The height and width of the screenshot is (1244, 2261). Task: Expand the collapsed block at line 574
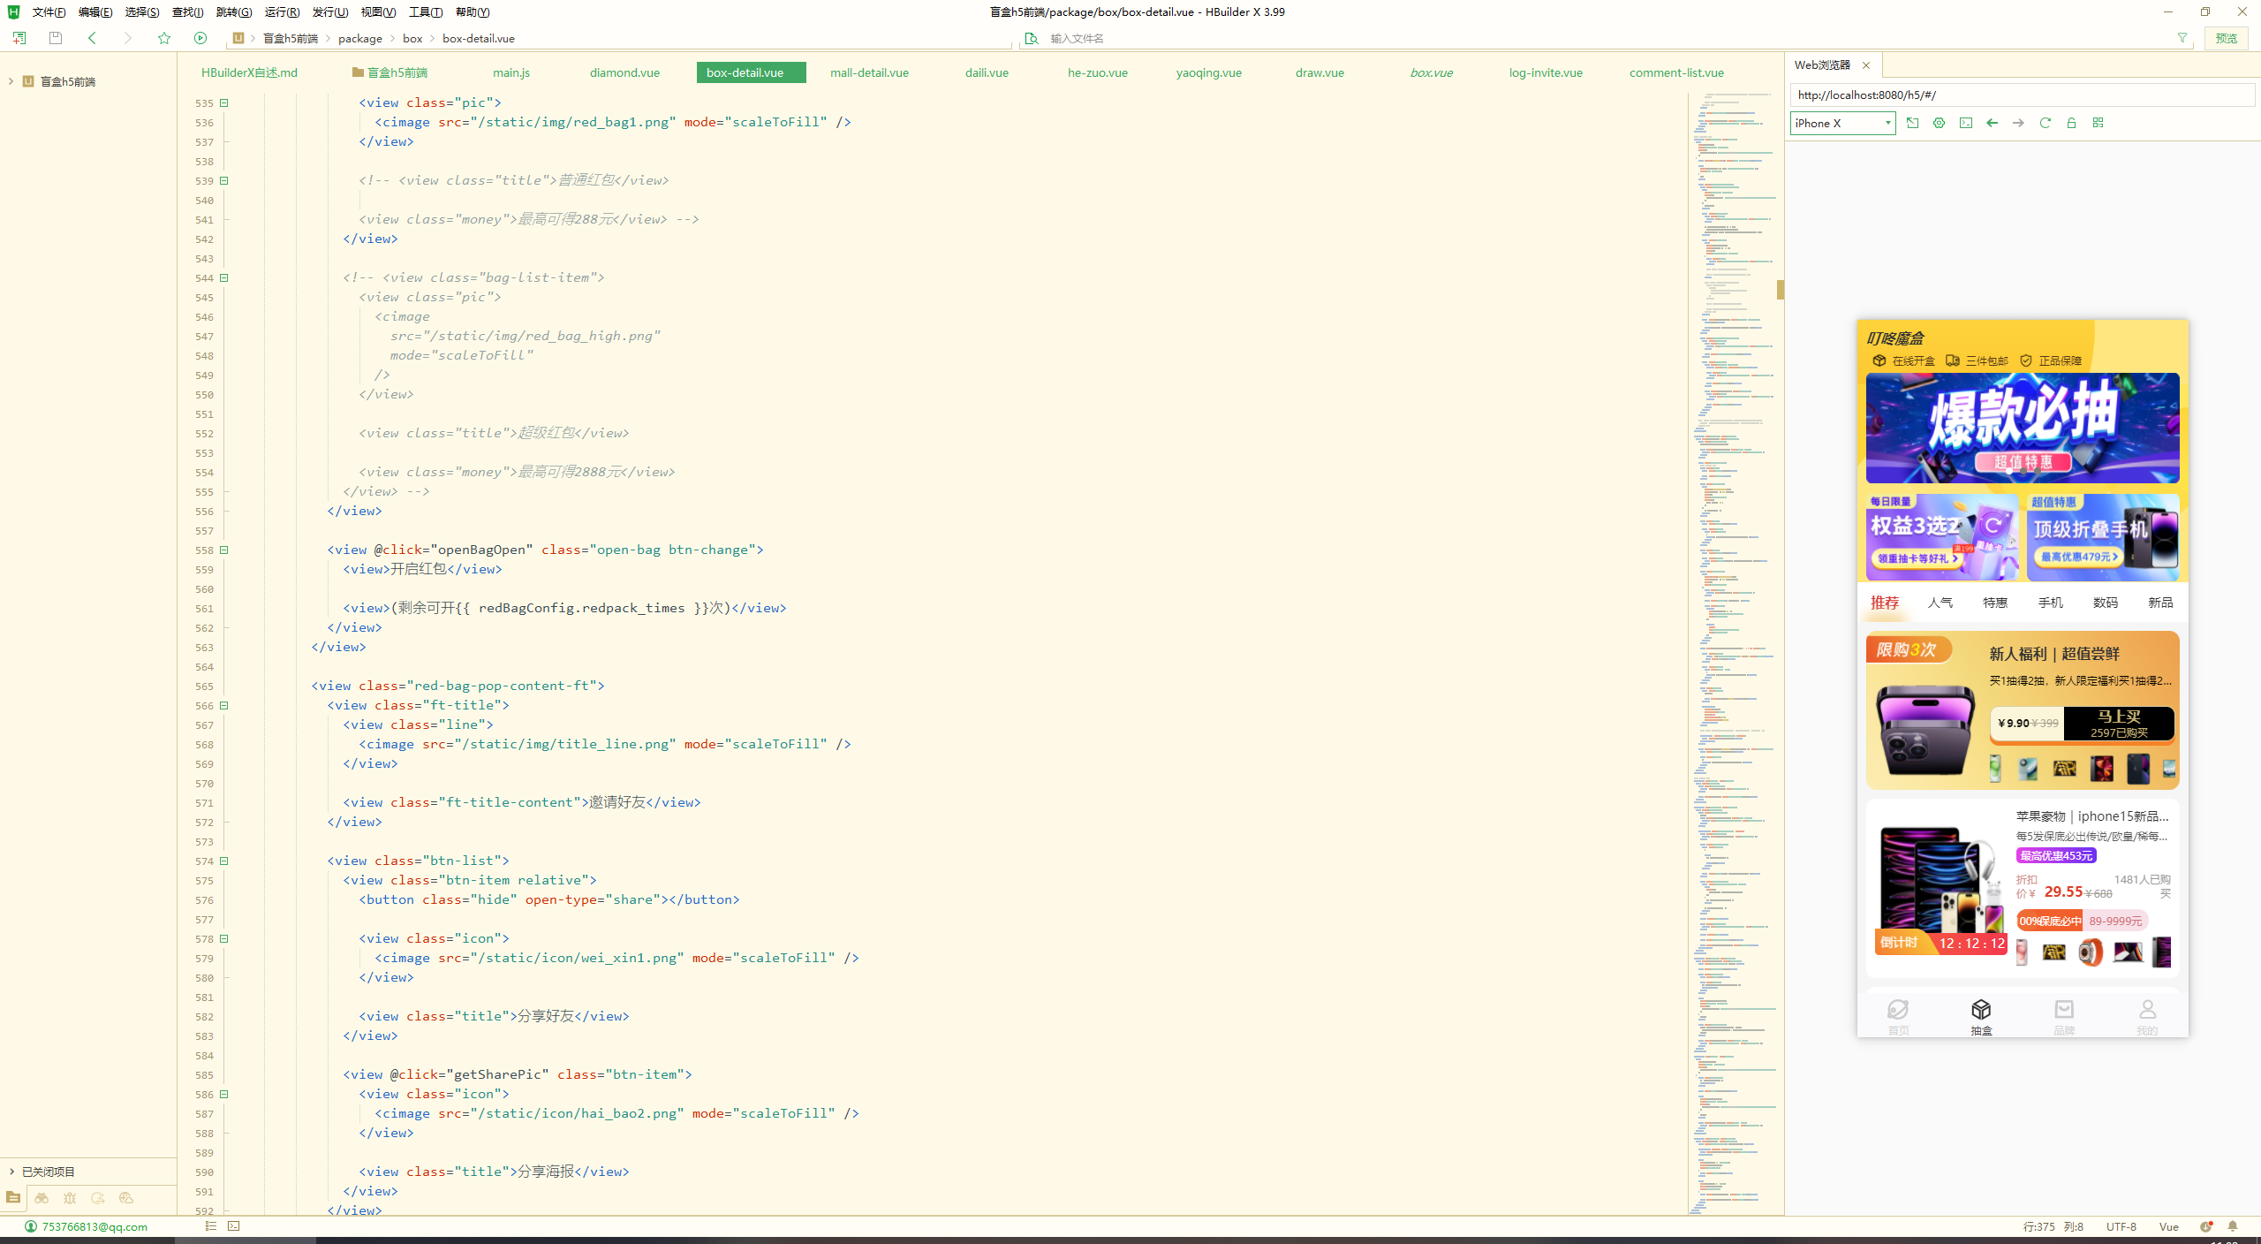(x=222, y=860)
